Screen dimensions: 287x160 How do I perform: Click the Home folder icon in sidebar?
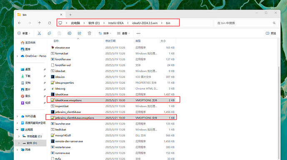click(x=22, y=42)
